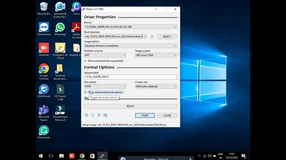Open the Boot selection dropdown
This screenshot has width=286, height=160.
pos(115,36)
